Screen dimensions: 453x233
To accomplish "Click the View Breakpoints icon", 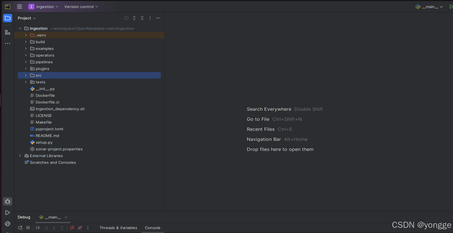I will pyautogui.click(x=72, y=228).
